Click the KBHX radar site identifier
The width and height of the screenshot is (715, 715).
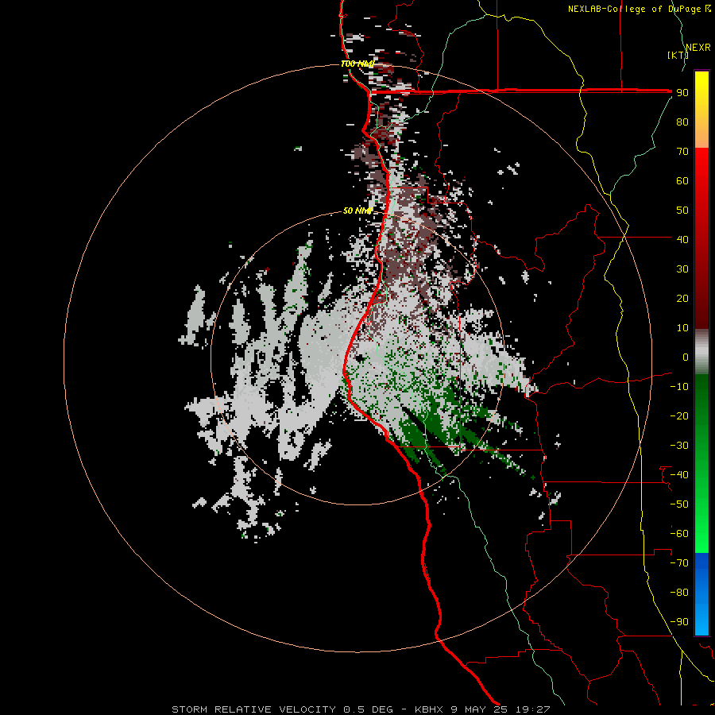(429, 709)
